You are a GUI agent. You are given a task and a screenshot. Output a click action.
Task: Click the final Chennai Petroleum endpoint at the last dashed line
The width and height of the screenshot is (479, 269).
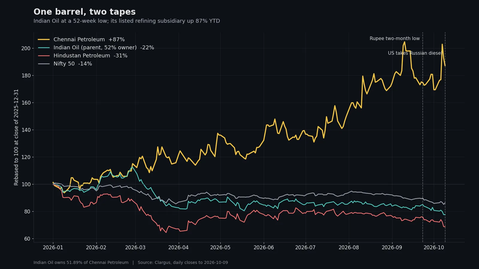pos(445,66)
